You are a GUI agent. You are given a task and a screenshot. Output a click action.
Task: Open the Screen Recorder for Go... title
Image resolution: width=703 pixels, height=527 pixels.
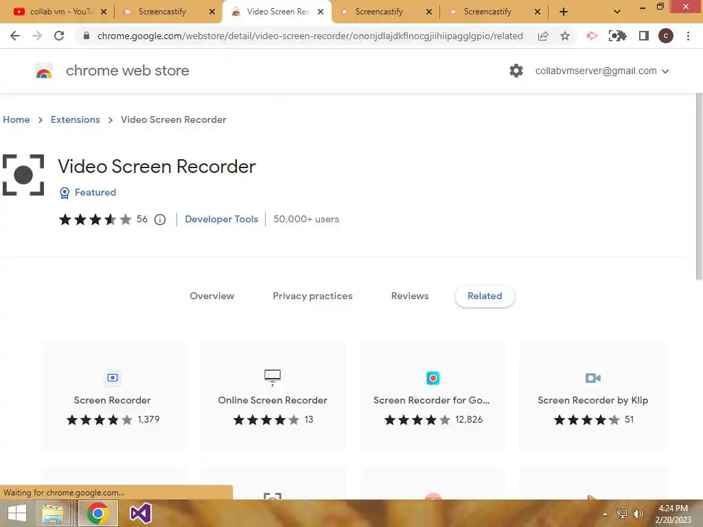[x=431, y=400]
